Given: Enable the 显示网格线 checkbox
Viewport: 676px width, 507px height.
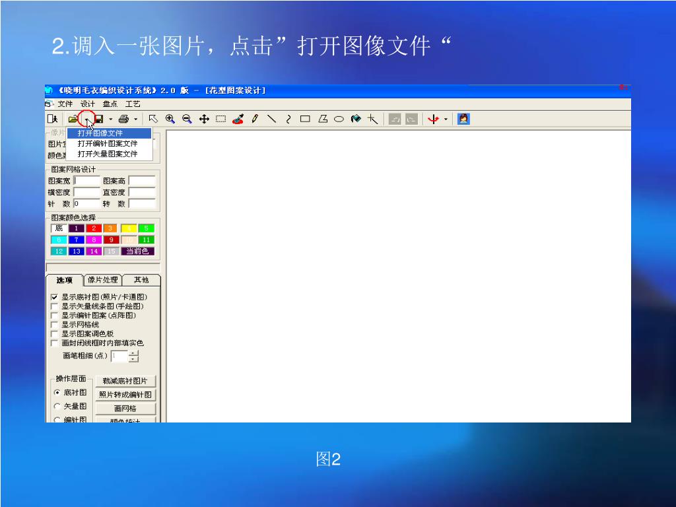Looking at the screenshot, I should [x=54, y=325].
